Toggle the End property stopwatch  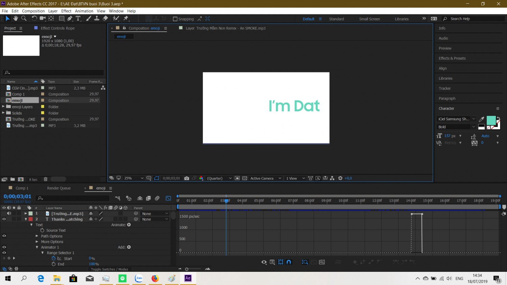pyautogui.click(x=53, y=264)
